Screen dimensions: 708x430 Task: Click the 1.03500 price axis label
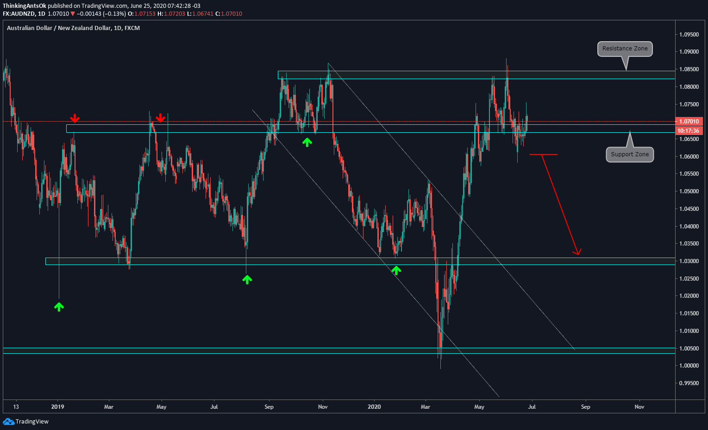point(689,244)
